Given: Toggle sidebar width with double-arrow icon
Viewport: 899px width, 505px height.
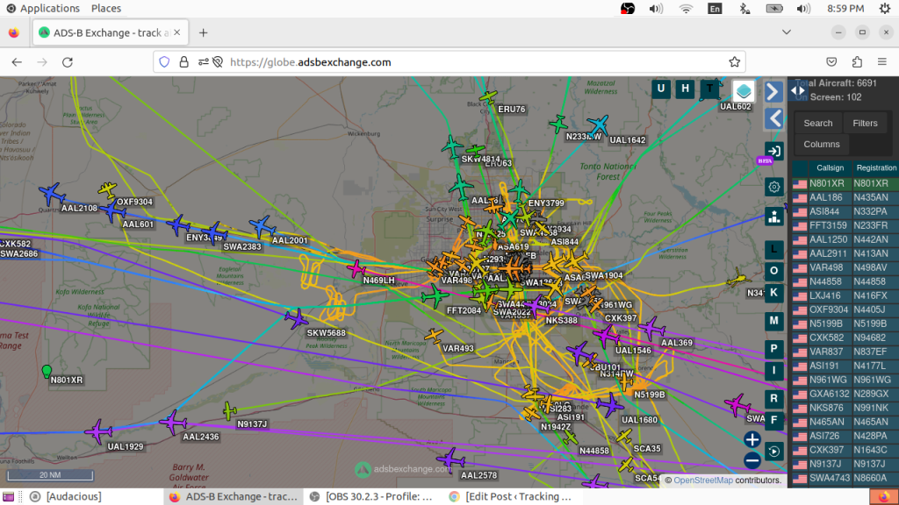Looking at the screenshot, I should pyautogui.click(x=797, y=90).
